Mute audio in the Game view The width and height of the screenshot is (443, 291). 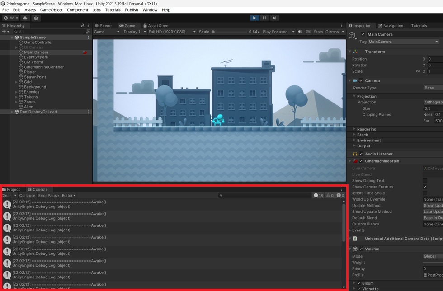[300, 32]
